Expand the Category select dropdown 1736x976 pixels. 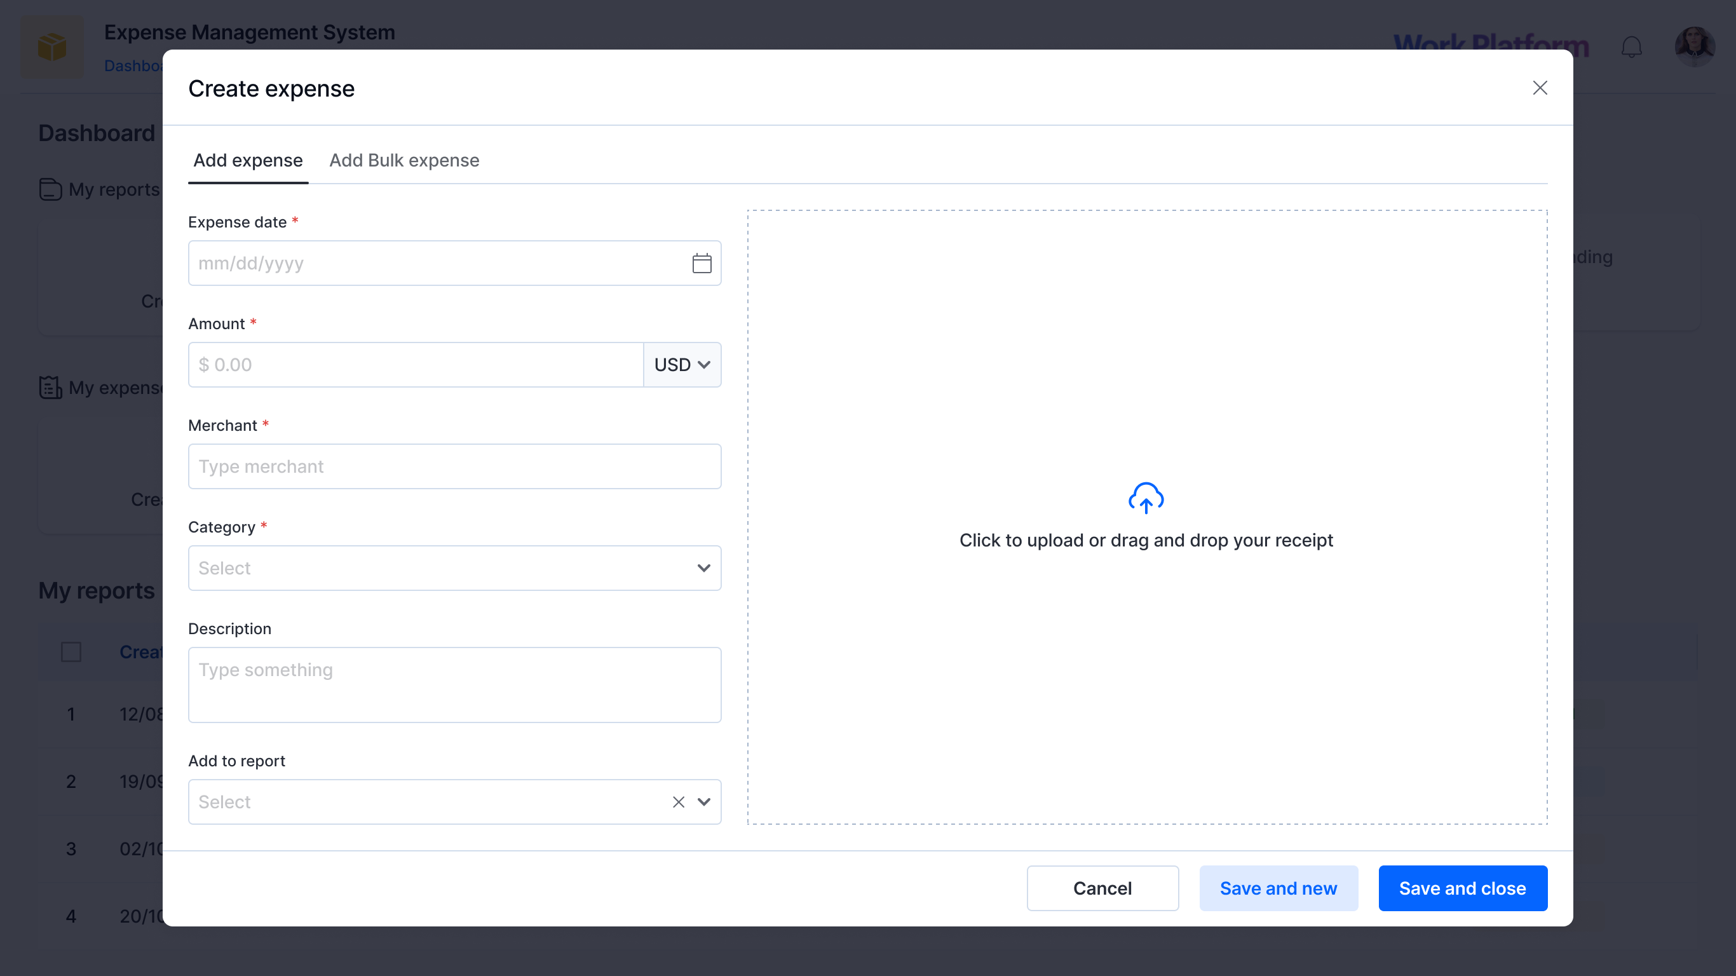tap(455, 568)
